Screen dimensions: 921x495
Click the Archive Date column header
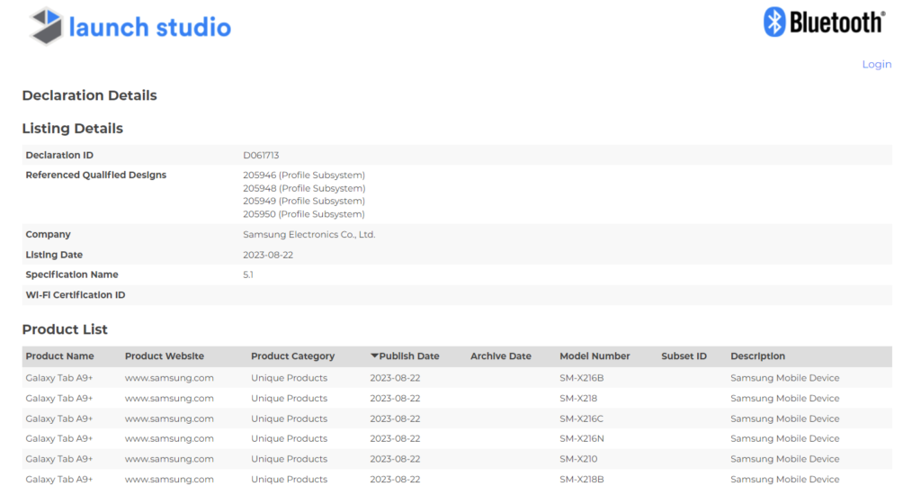(500, 356)
